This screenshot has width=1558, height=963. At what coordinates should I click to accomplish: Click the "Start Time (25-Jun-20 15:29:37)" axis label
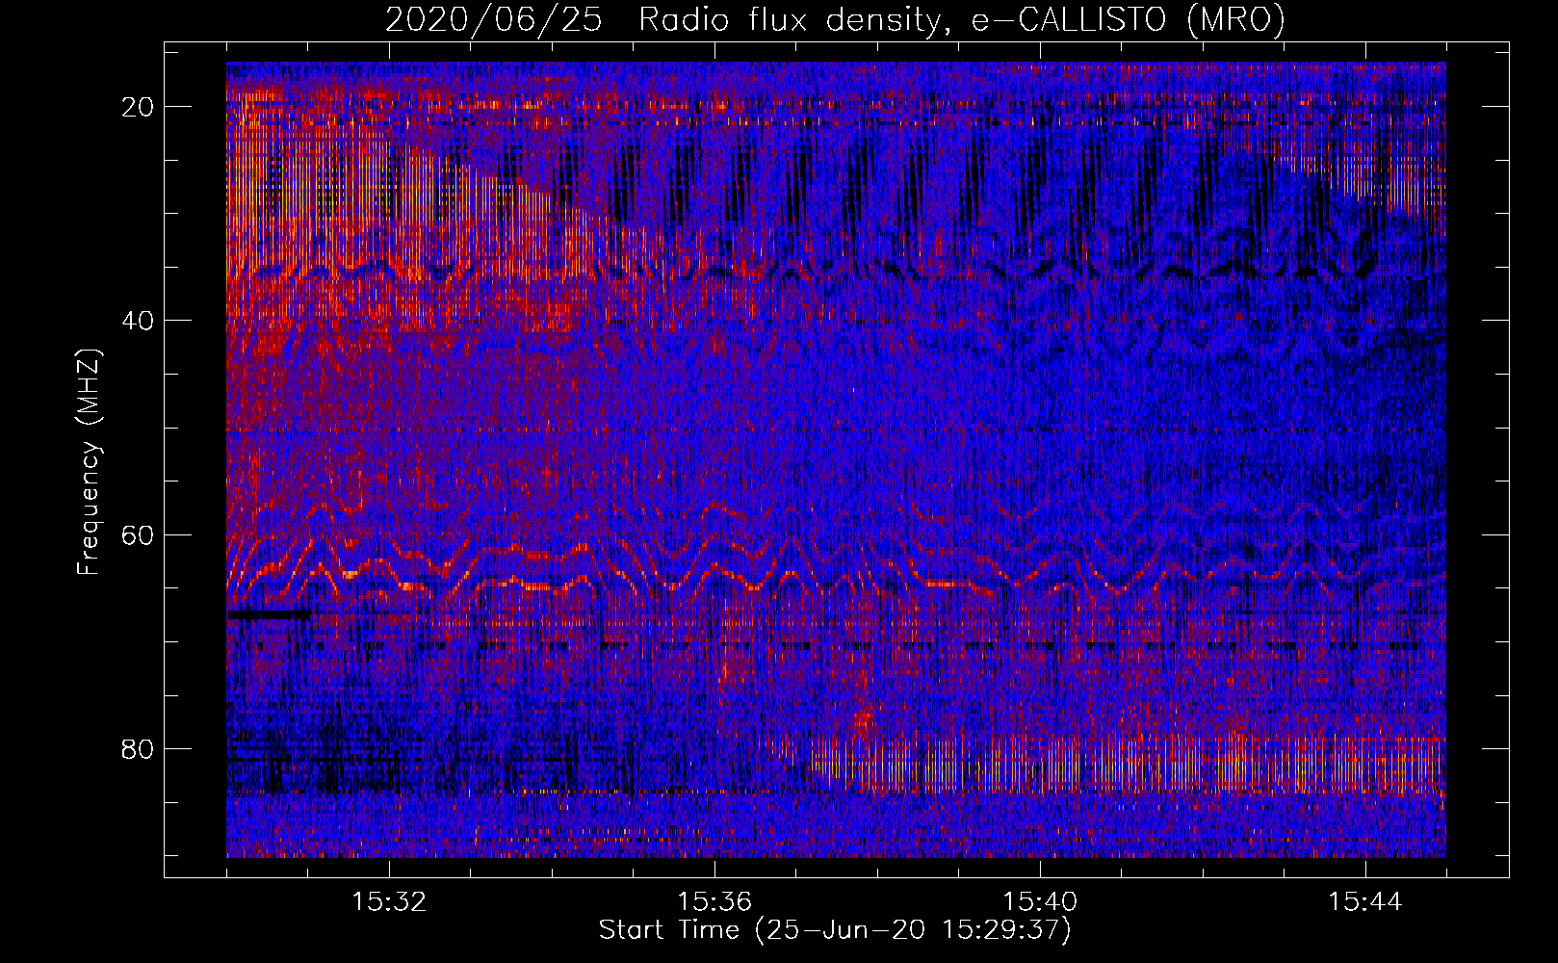835,930
